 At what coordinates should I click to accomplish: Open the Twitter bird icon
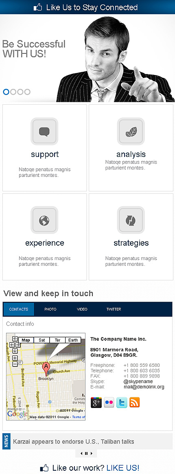pyautogui.click(x=122, y=403)
